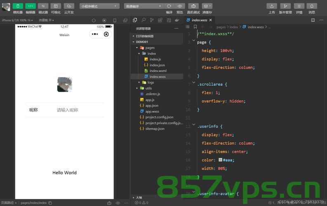This screenshot has width=327, height=206.
Task: Fold the .userinfo rule code block
Action: 194,125
